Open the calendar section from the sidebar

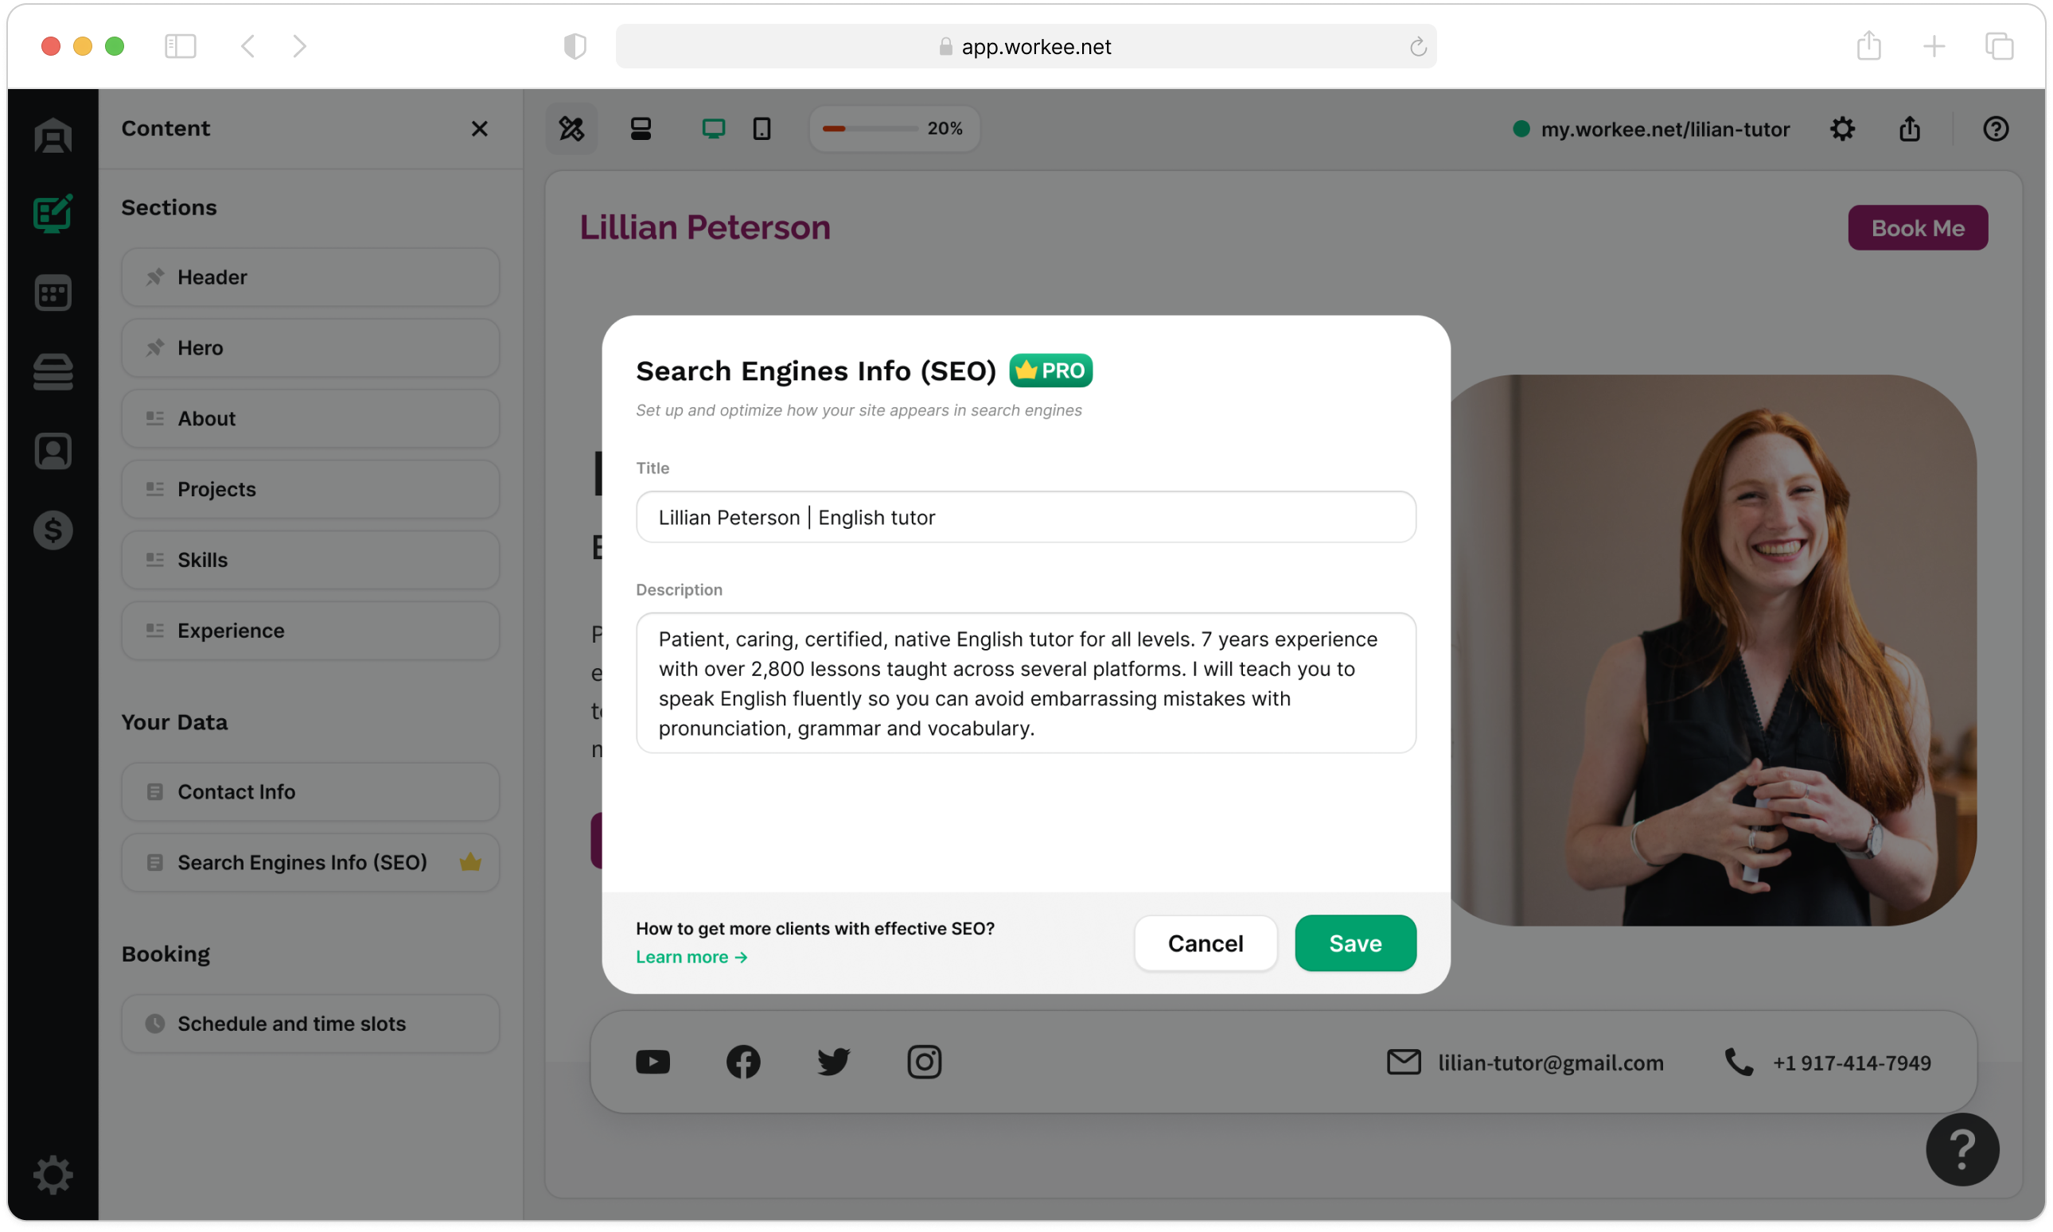point(53,292)
